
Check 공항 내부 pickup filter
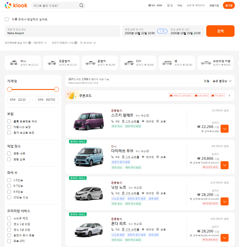coord(9,153)
